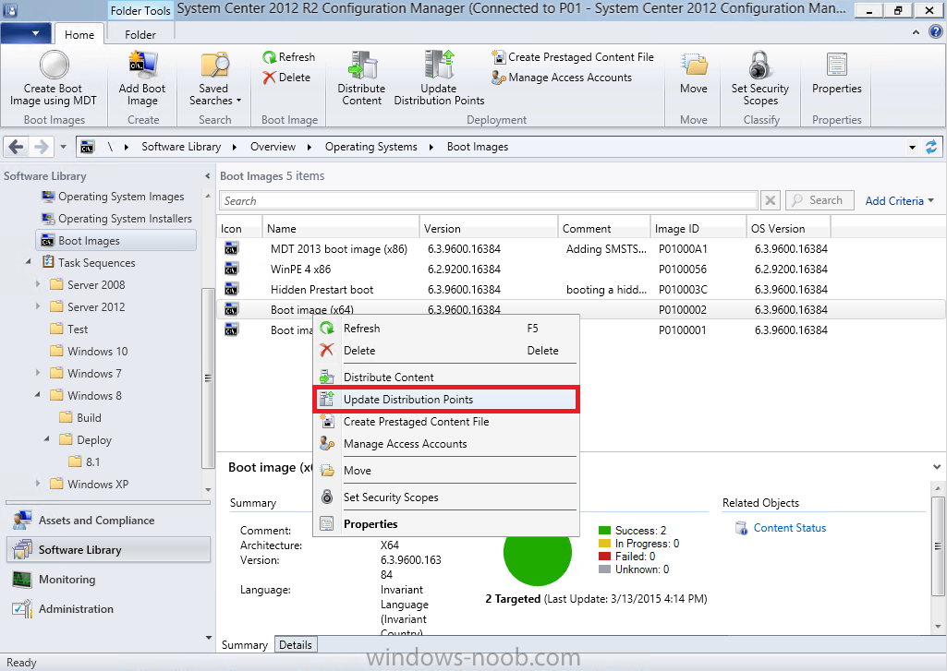Select the 8.1 folder
The width and height of the screenshot is (947, 671).
click(x=85, y=461)
